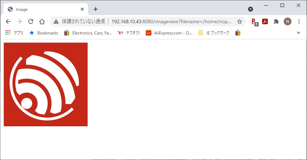Click the red Espressif logo image

point(46,84)
